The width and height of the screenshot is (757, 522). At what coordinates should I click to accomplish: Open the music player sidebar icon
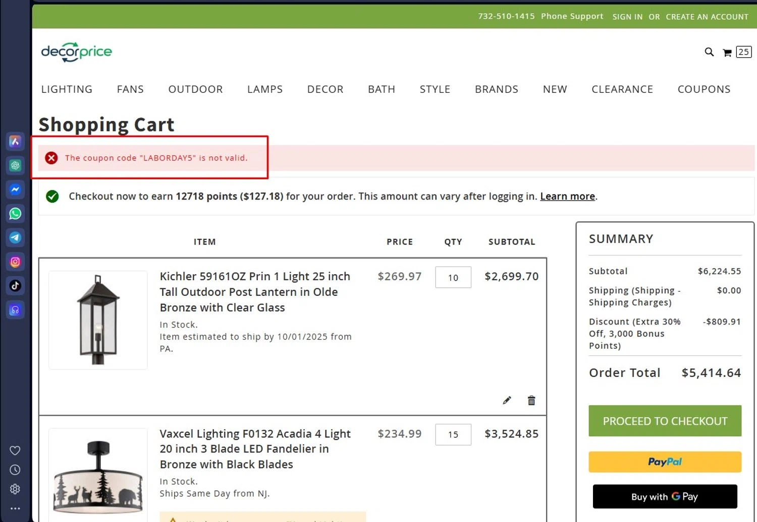point(15,310)
